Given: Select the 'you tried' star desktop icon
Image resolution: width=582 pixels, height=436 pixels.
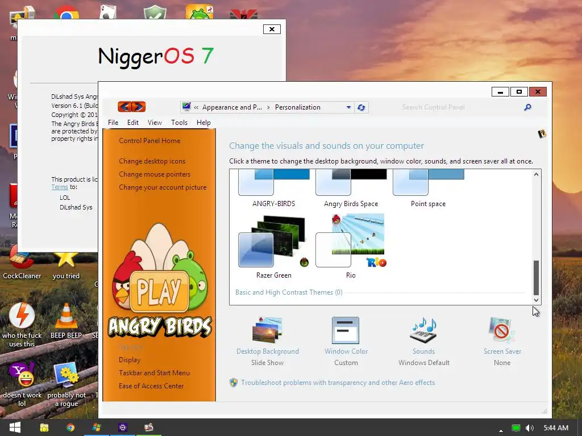Looking at the screenshot, I should [66, 265].
